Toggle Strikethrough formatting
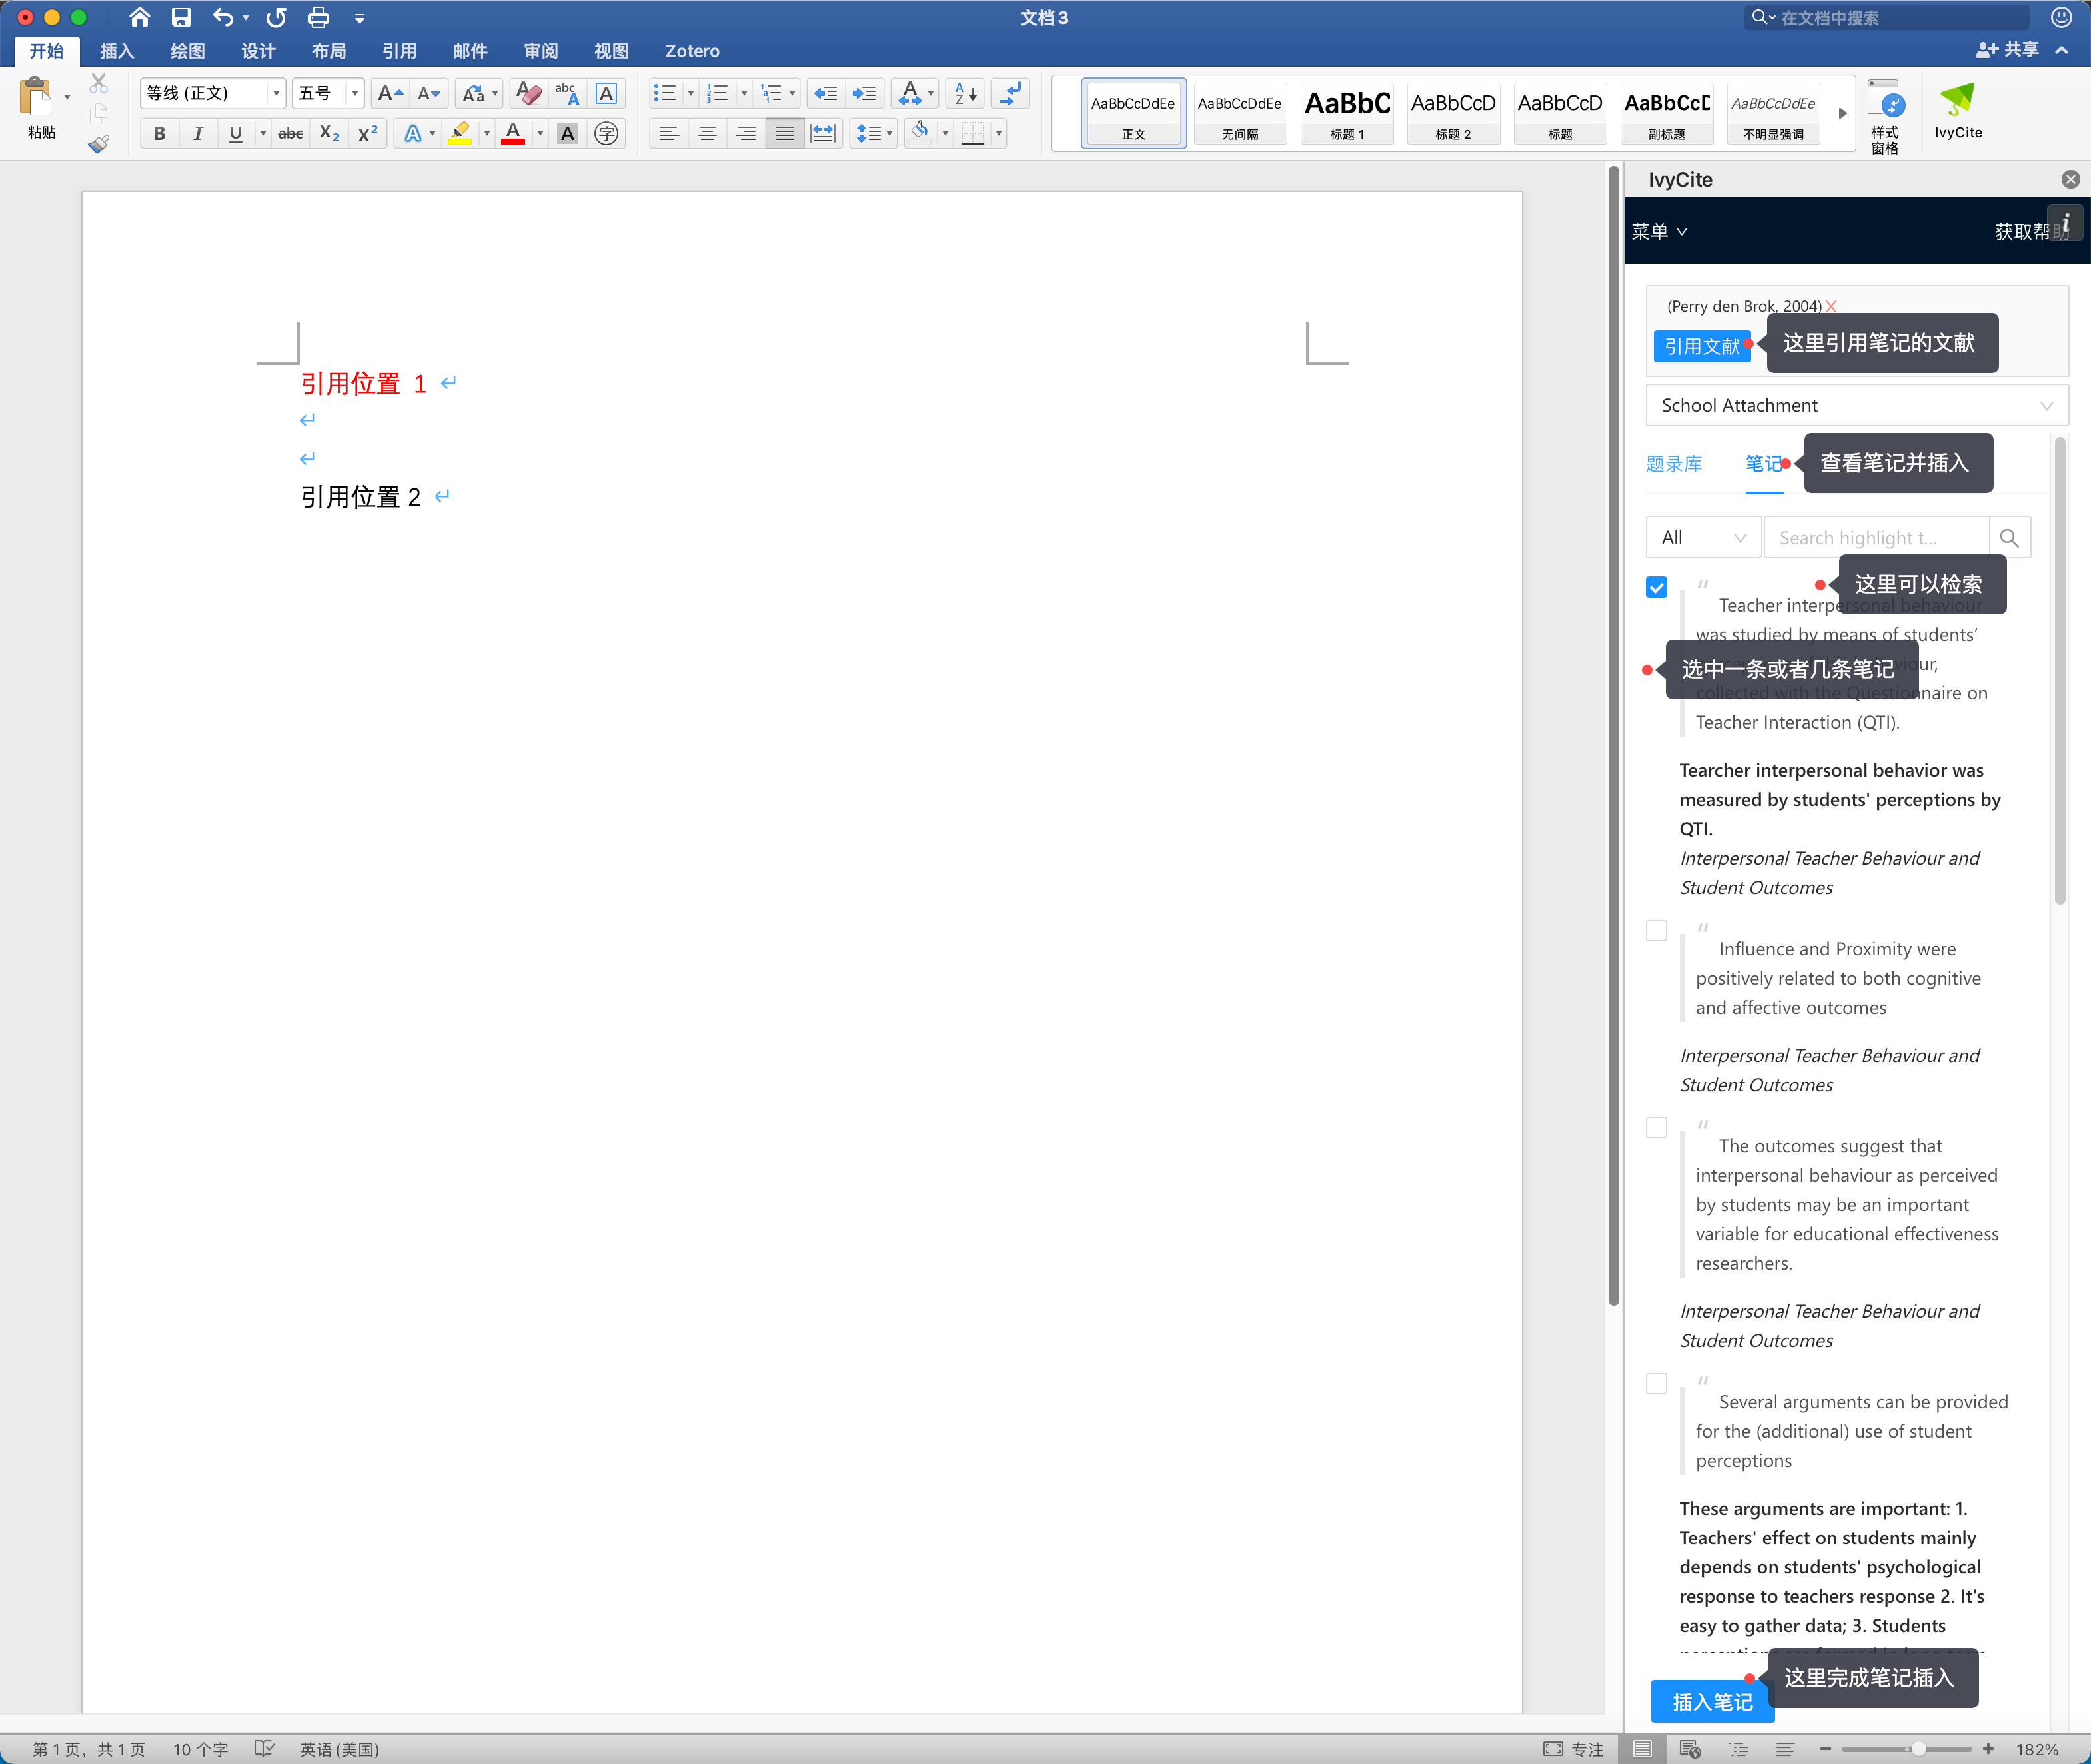Viewport: 2091px width, 1764px height. pyautogui.click(x=290, y=133)
